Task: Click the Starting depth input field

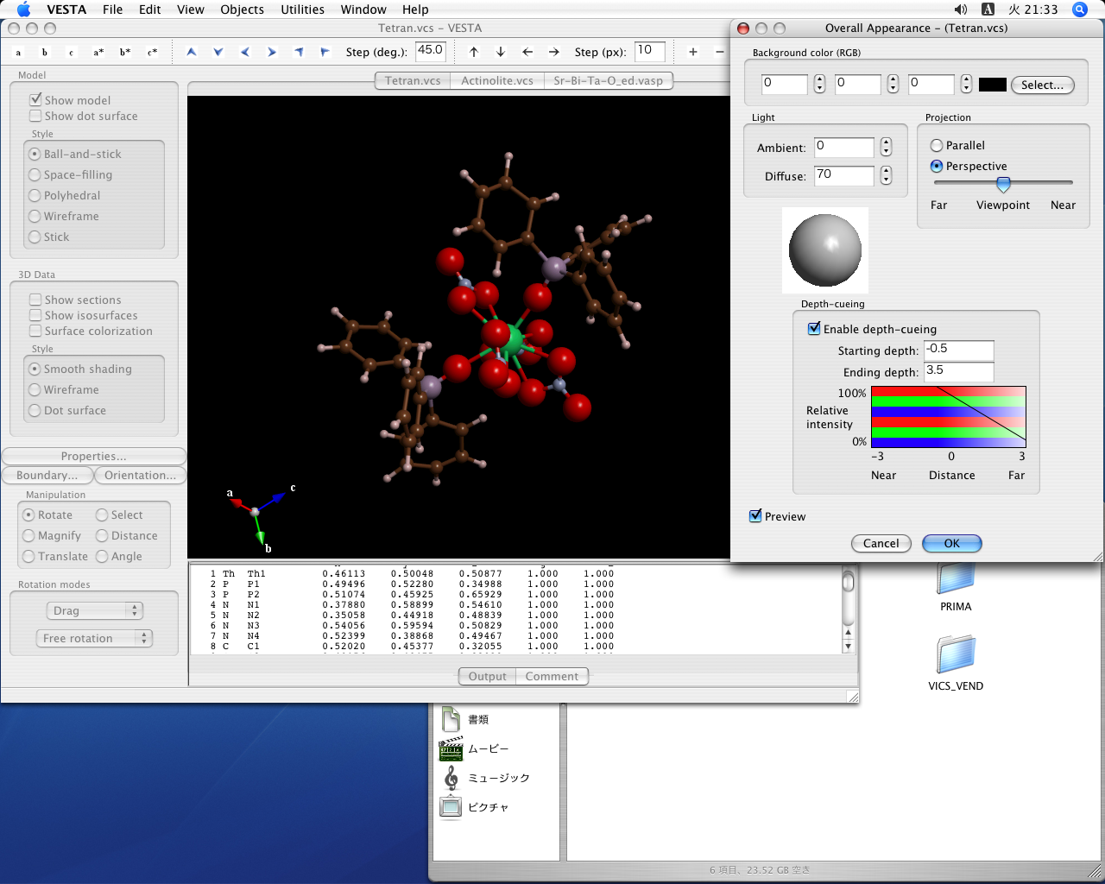Action: click(x=958, y=350)
